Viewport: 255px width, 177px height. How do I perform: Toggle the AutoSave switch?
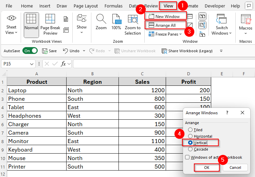click(x=30, y=51)
